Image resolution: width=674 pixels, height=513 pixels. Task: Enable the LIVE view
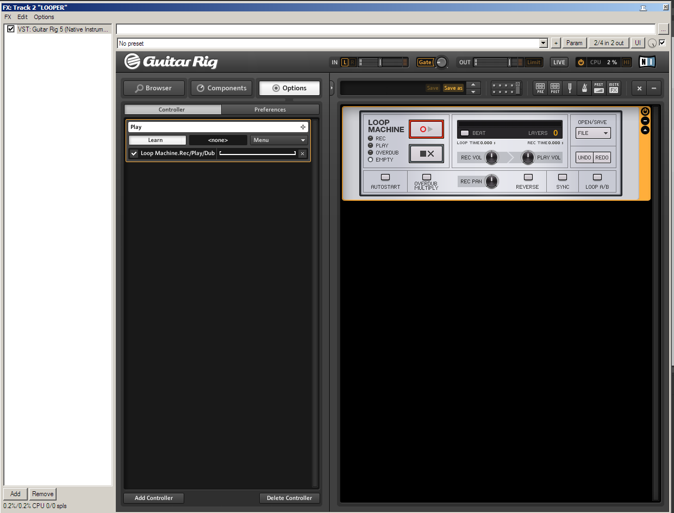559,62
